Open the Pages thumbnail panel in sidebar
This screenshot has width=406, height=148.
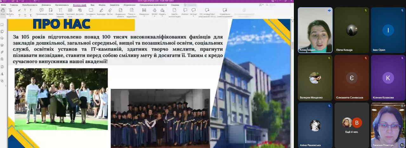tap(2, 32)
